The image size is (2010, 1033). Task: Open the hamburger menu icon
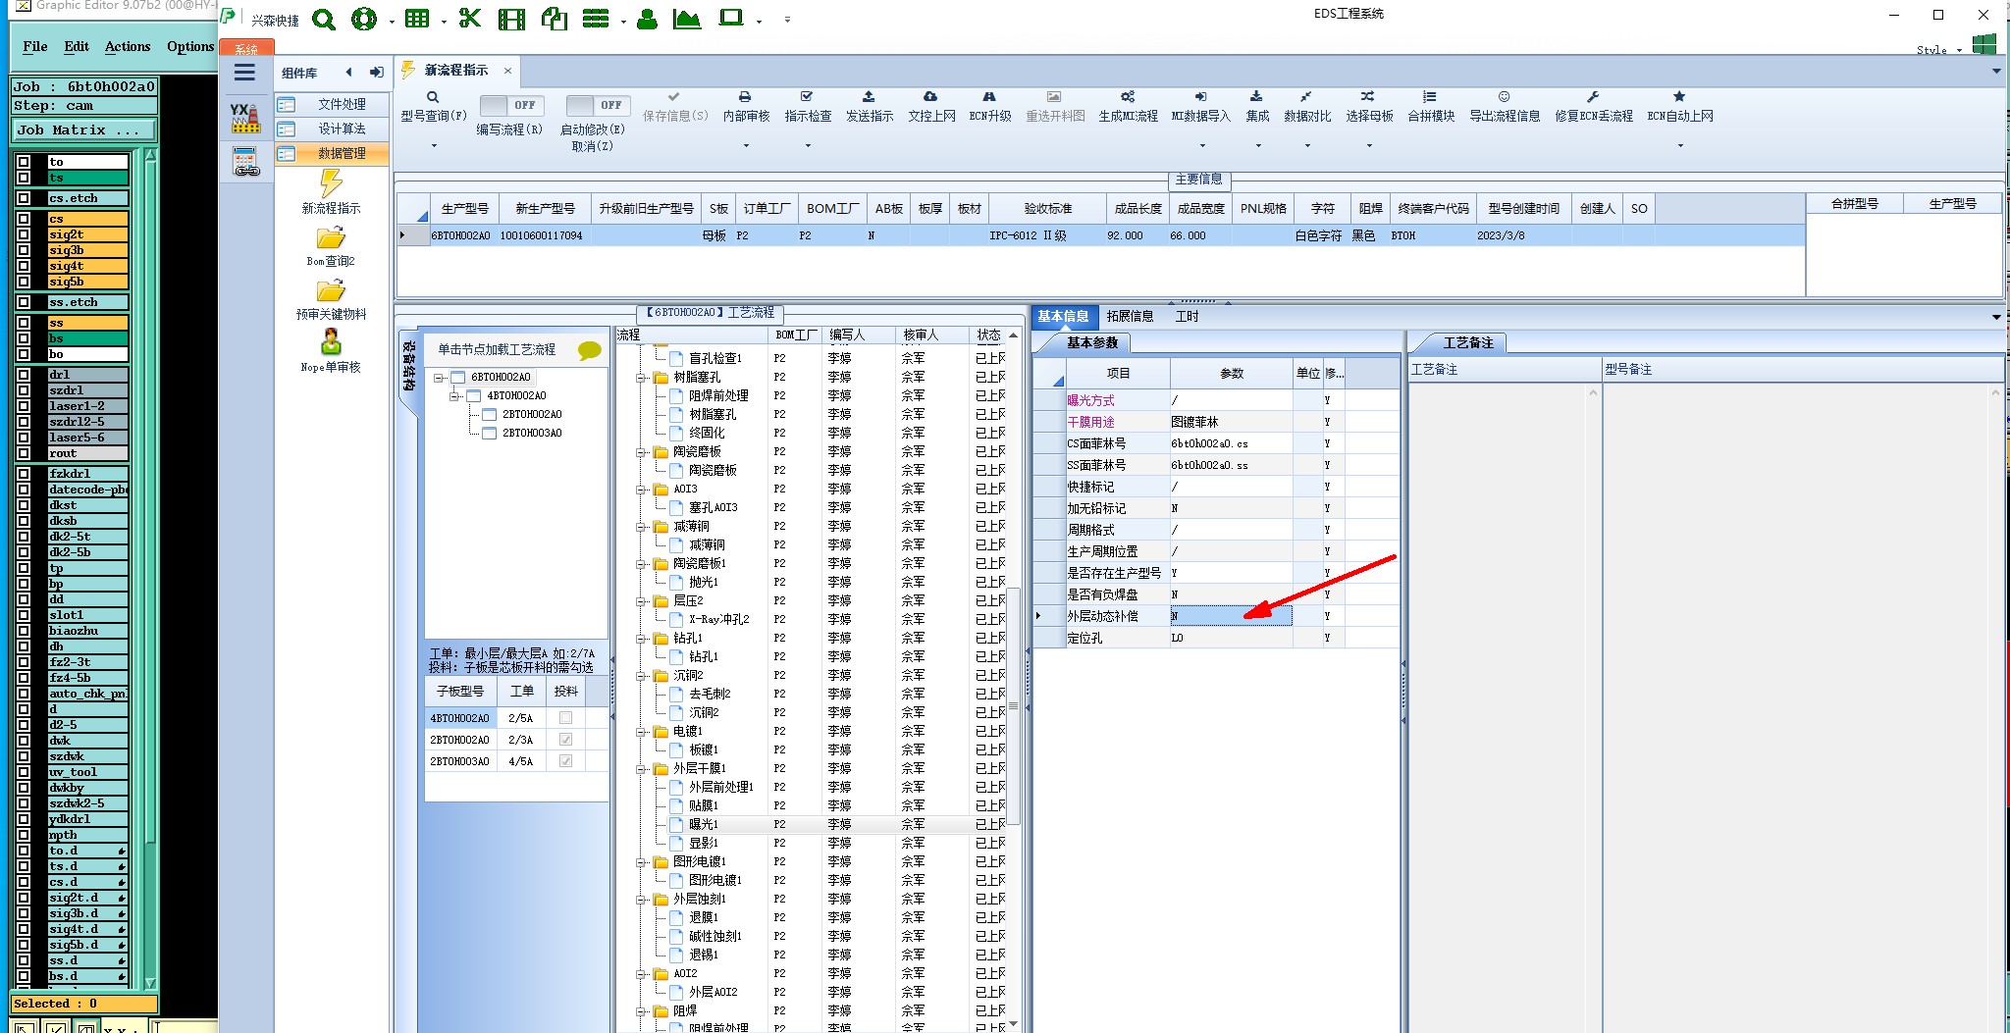tap(244, 73)
